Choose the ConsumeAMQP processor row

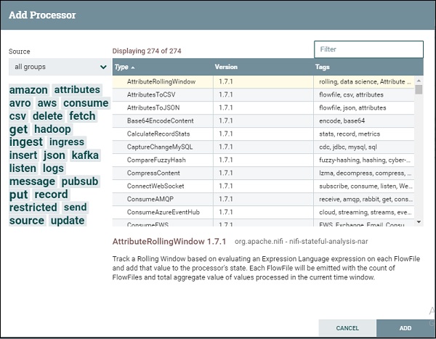(153, 199)
